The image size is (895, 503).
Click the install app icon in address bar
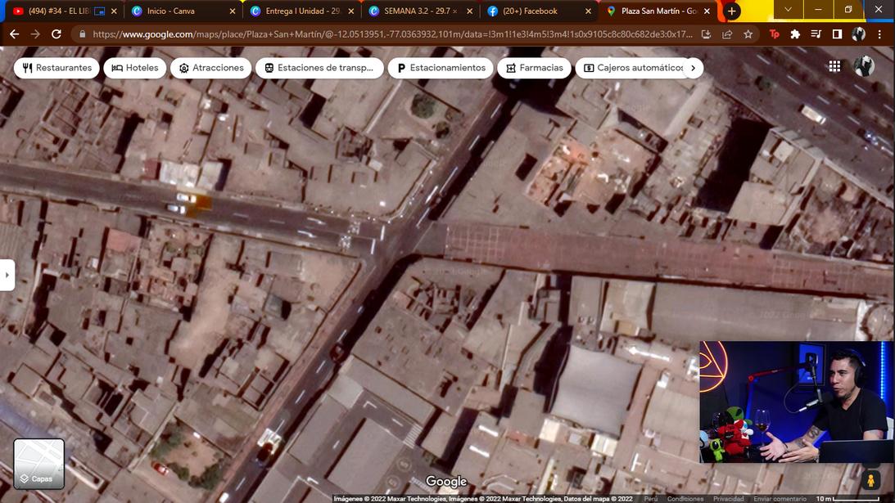click(x=706, y=34)
